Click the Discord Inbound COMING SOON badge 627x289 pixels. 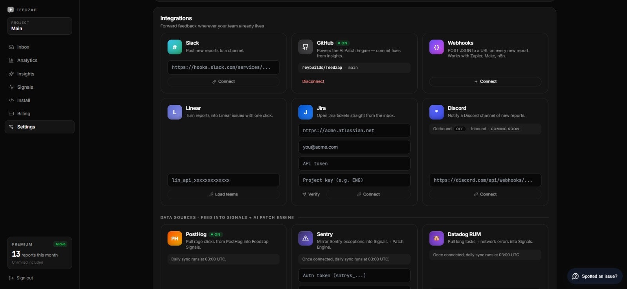click(505, 129)
